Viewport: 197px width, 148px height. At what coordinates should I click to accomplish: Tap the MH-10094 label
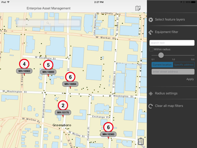click(70, 84)
